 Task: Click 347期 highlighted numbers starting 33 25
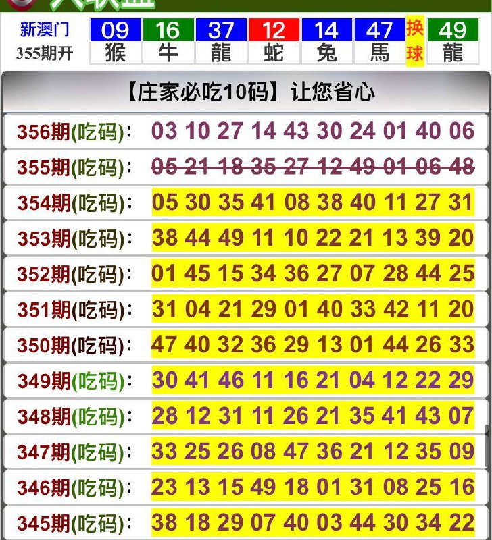(x=313, y=451)
